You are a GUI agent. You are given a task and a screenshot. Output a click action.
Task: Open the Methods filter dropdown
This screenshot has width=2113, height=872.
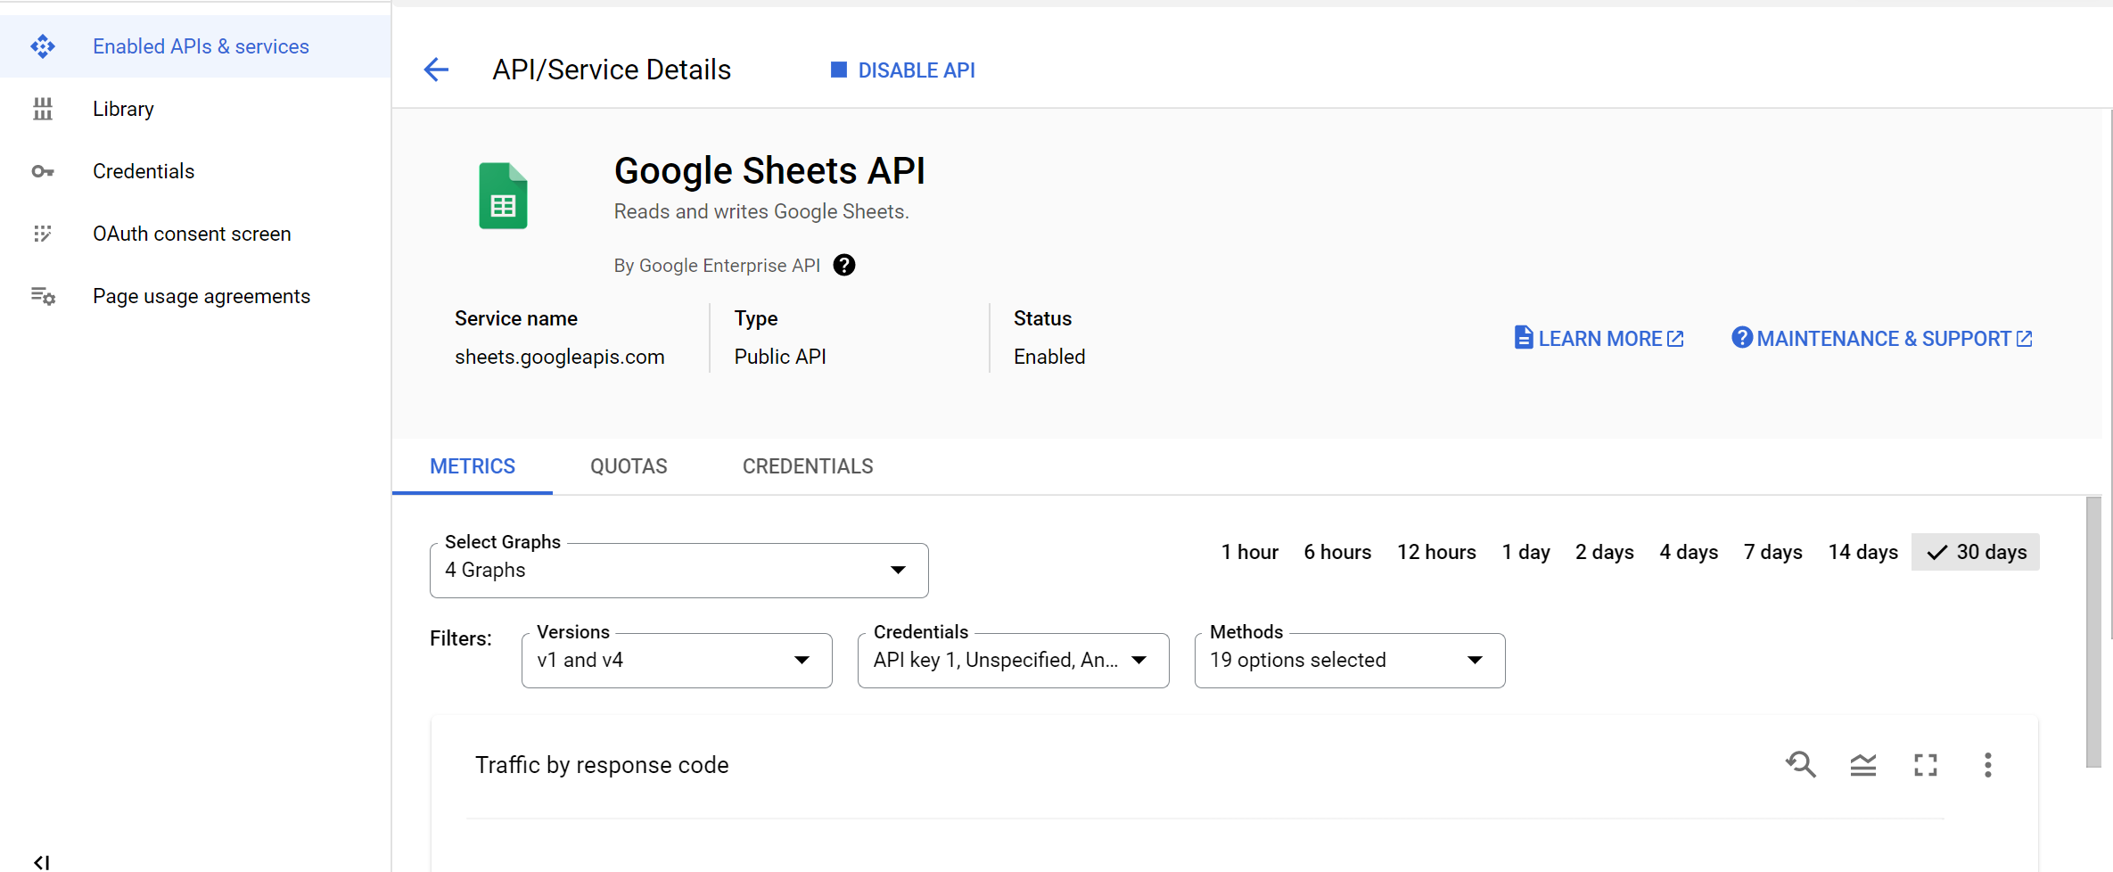1350,660
